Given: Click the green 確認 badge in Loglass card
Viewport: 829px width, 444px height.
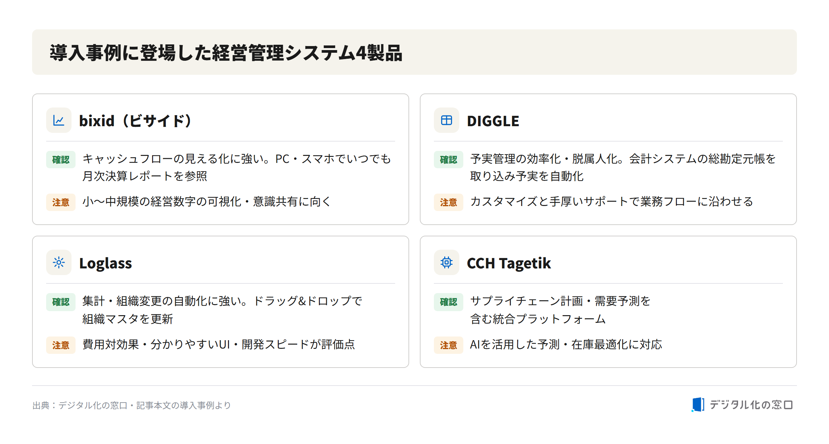Looking at the screenshot, I should pos(61,302).
